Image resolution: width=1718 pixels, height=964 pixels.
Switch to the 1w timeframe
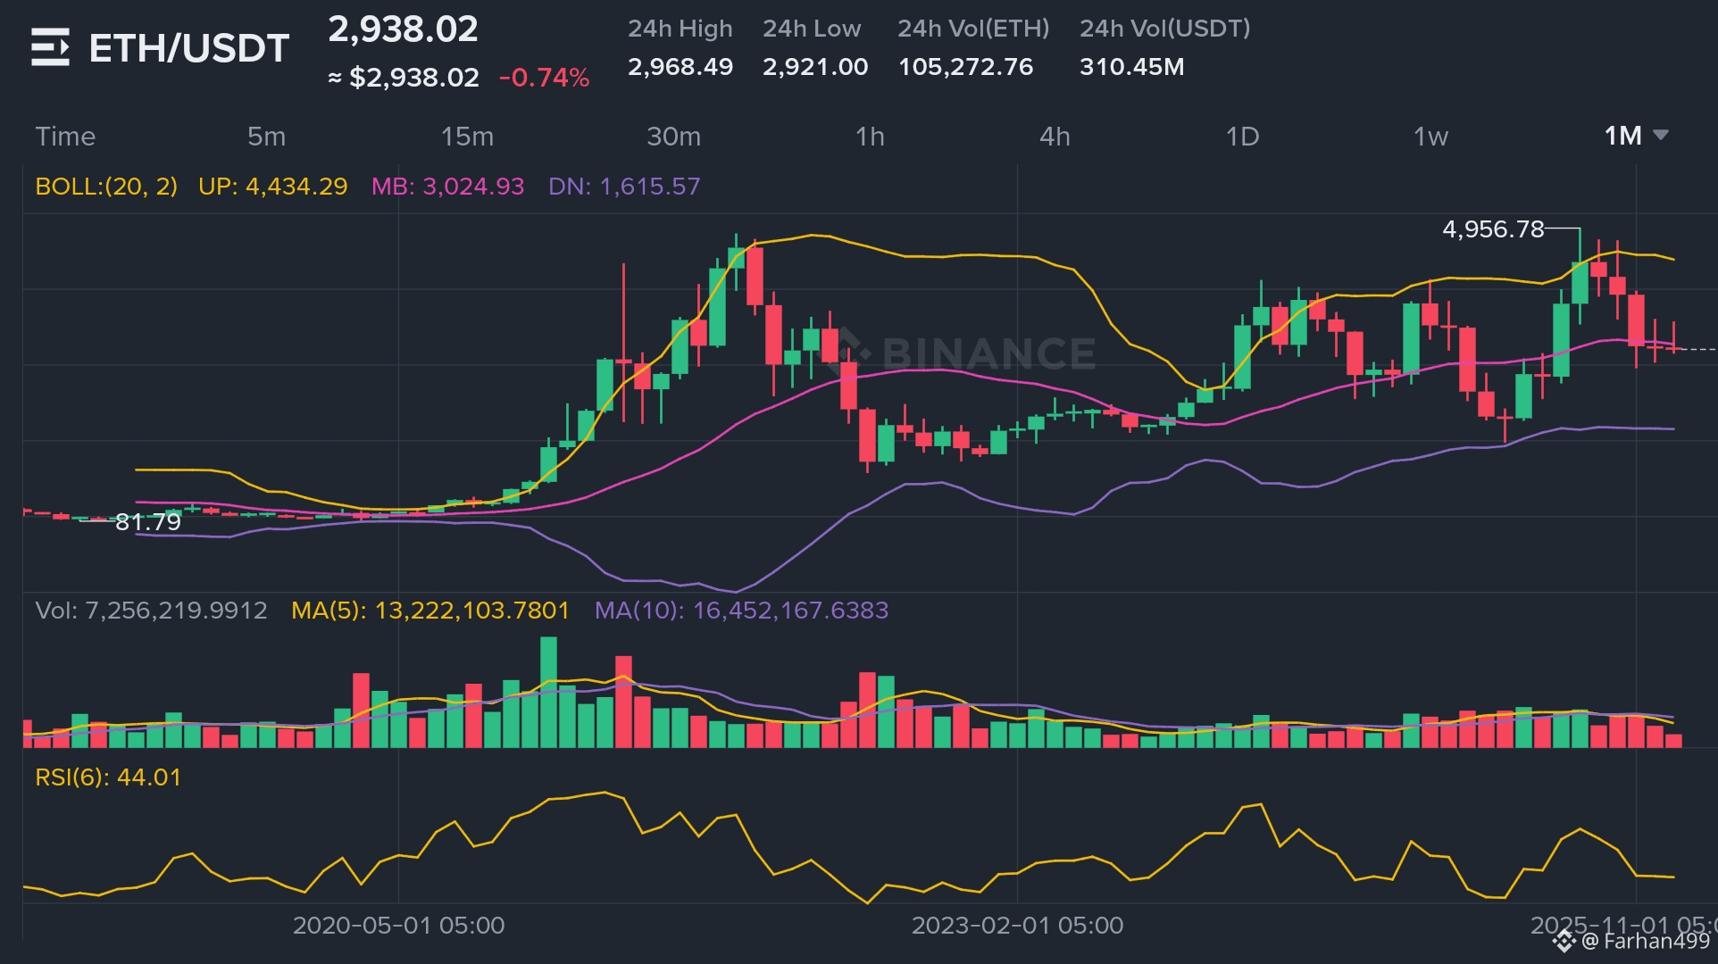[x=1430, y=137]
